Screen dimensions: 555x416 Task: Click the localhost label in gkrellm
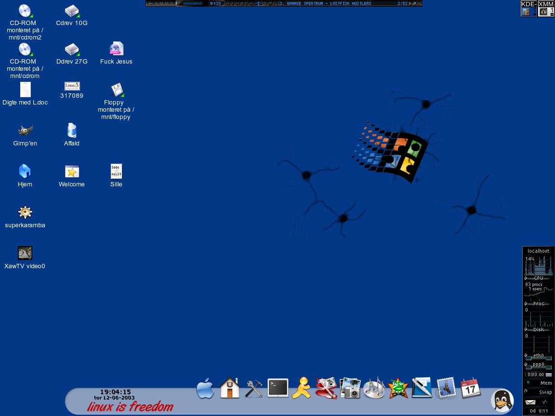[x=538, y=251]
